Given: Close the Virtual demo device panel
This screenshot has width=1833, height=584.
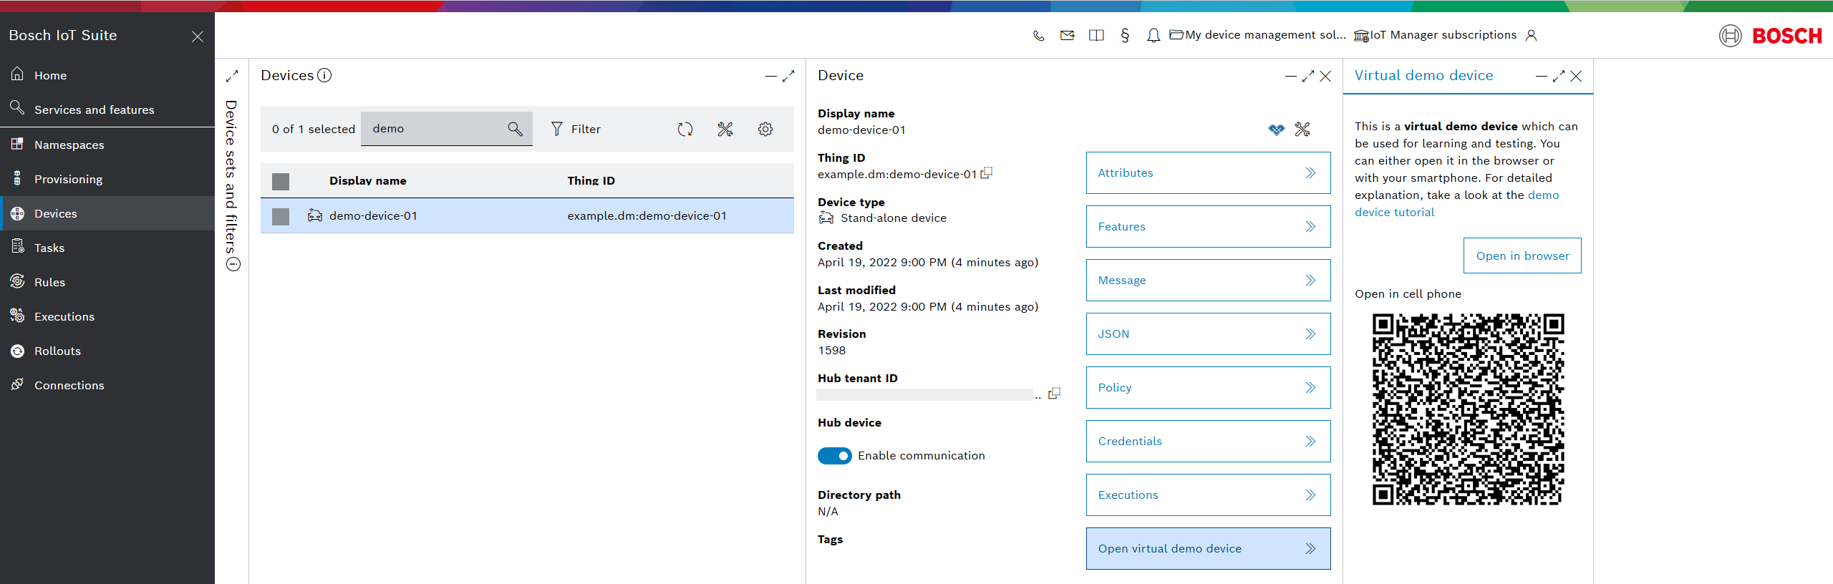Looking at the screenshot, I should coord(1576,76).
